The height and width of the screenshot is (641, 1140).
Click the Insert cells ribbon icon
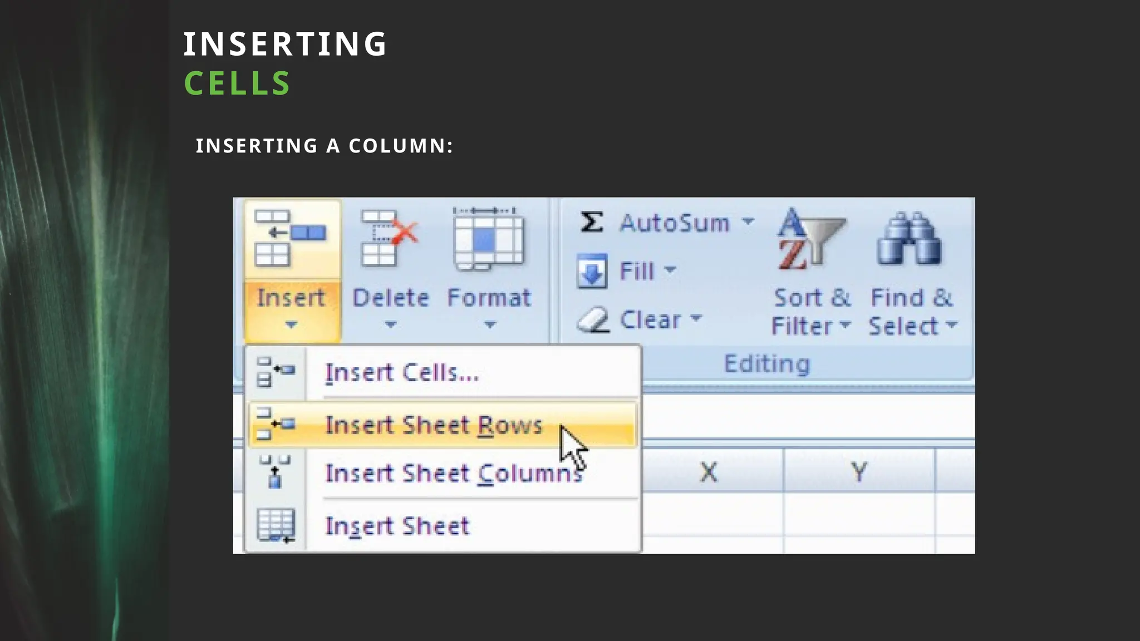click(290, 239)
